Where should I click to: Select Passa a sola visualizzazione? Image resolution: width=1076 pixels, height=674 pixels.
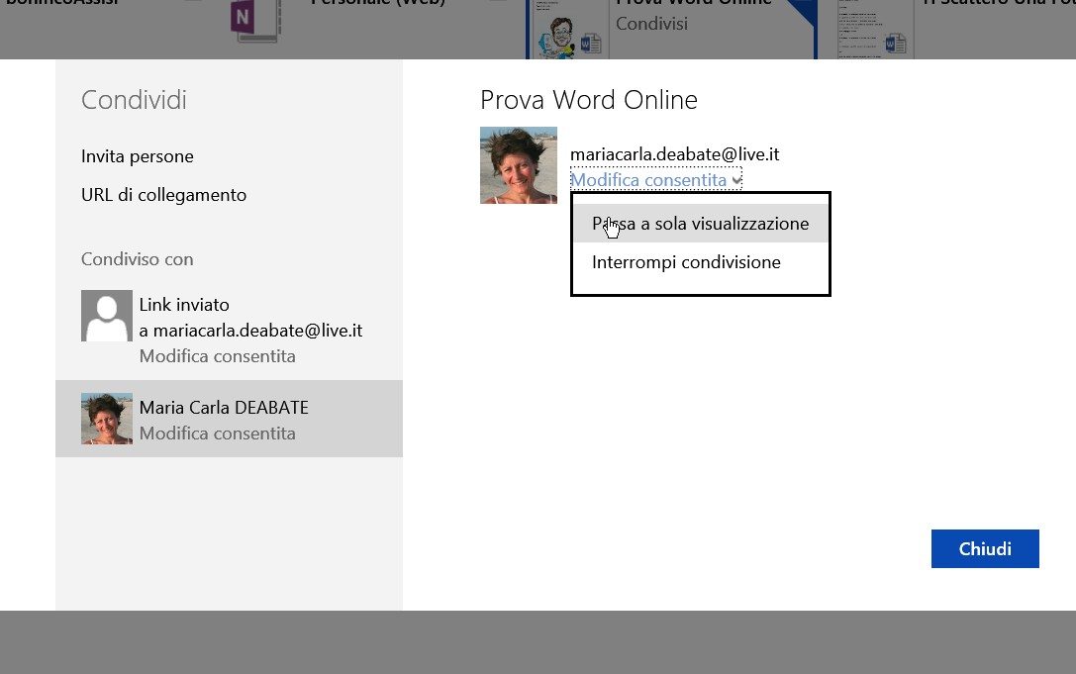click(x=700, y=224)
